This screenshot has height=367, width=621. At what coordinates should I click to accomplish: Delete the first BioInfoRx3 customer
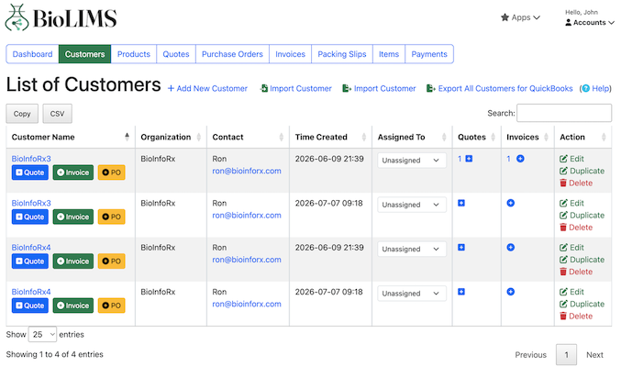(x=576, y=183)
